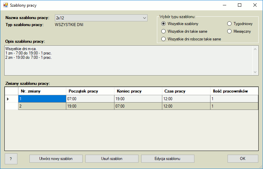Screen dimensions: 263x169
Task: Pick the 'Tygodniowy' template type
Action: [230, 24]
